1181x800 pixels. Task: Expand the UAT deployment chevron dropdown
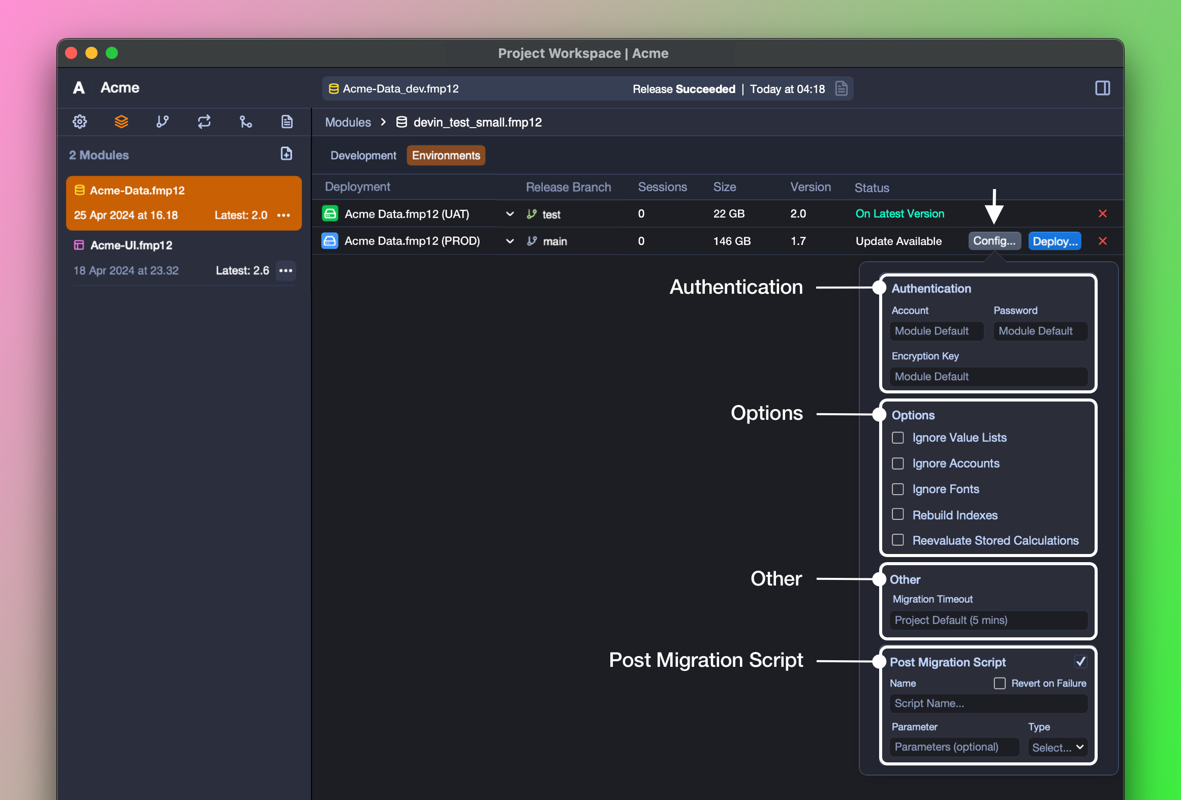point(510,214)
